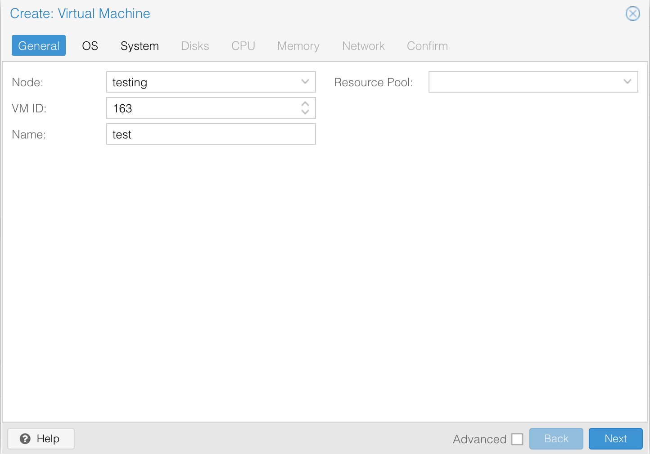Switch to the OS tab
The width and height of the screenshot is (650, 454).
pyautogui.click(x=90, y=46)
